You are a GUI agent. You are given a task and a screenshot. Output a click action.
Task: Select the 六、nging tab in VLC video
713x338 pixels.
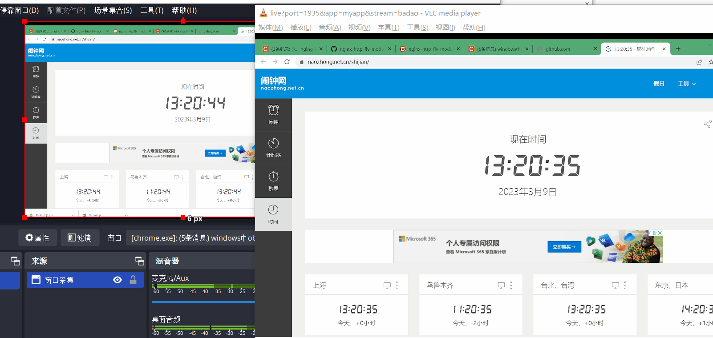[292, 49]
